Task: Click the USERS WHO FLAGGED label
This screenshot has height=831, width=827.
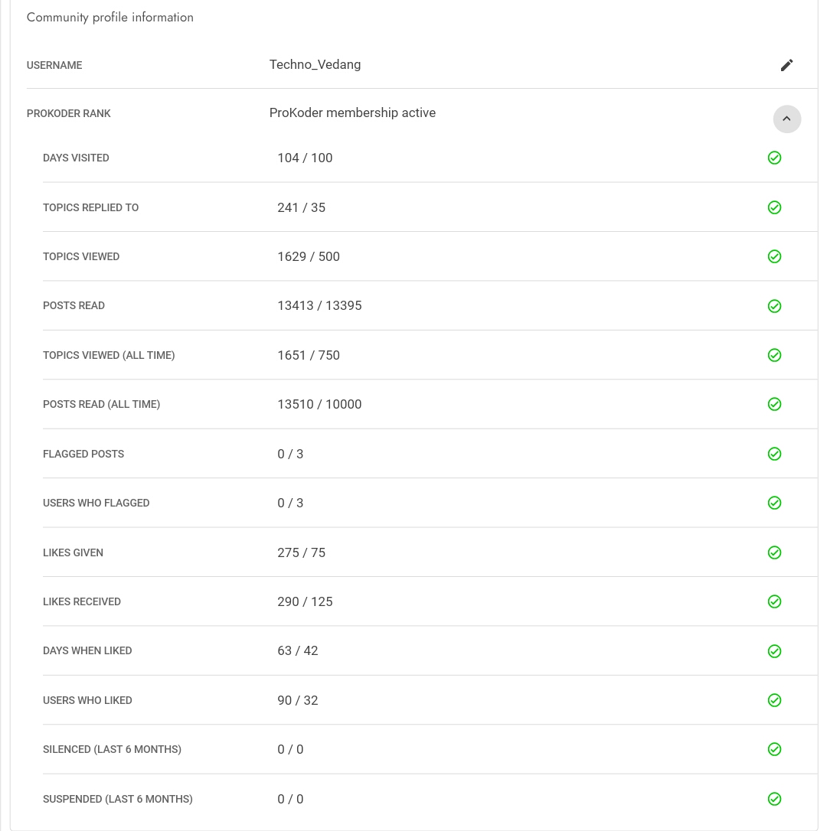Action: [x=96, y=503]
